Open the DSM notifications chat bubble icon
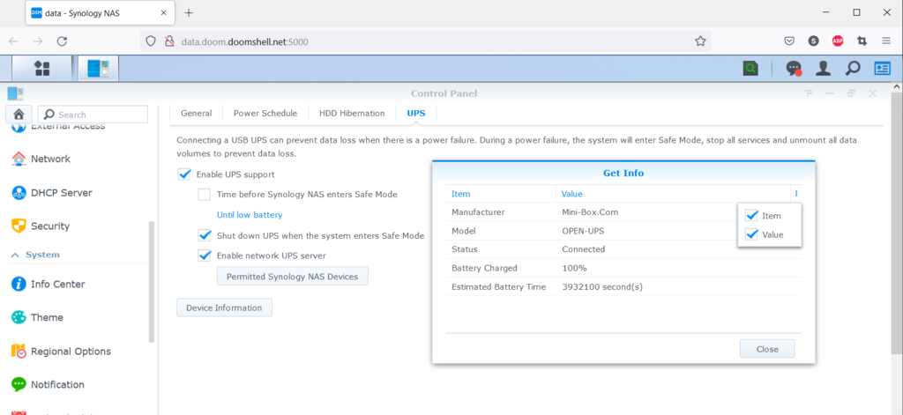 point(794,68)
